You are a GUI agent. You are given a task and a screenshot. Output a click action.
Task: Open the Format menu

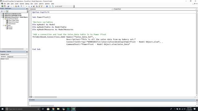[22, 4]
